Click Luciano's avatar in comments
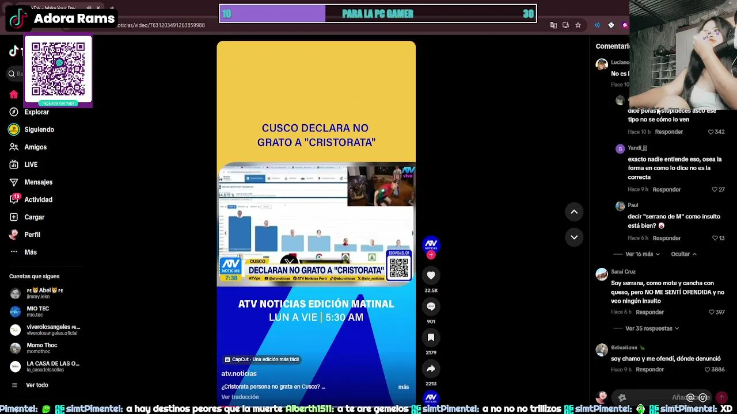The width and height of the screenshot is (737, 414). (x=602, y=64)
